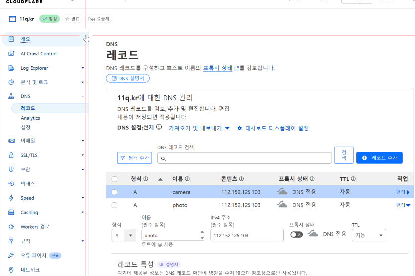Check the camera record checkbox

[115, 192]
